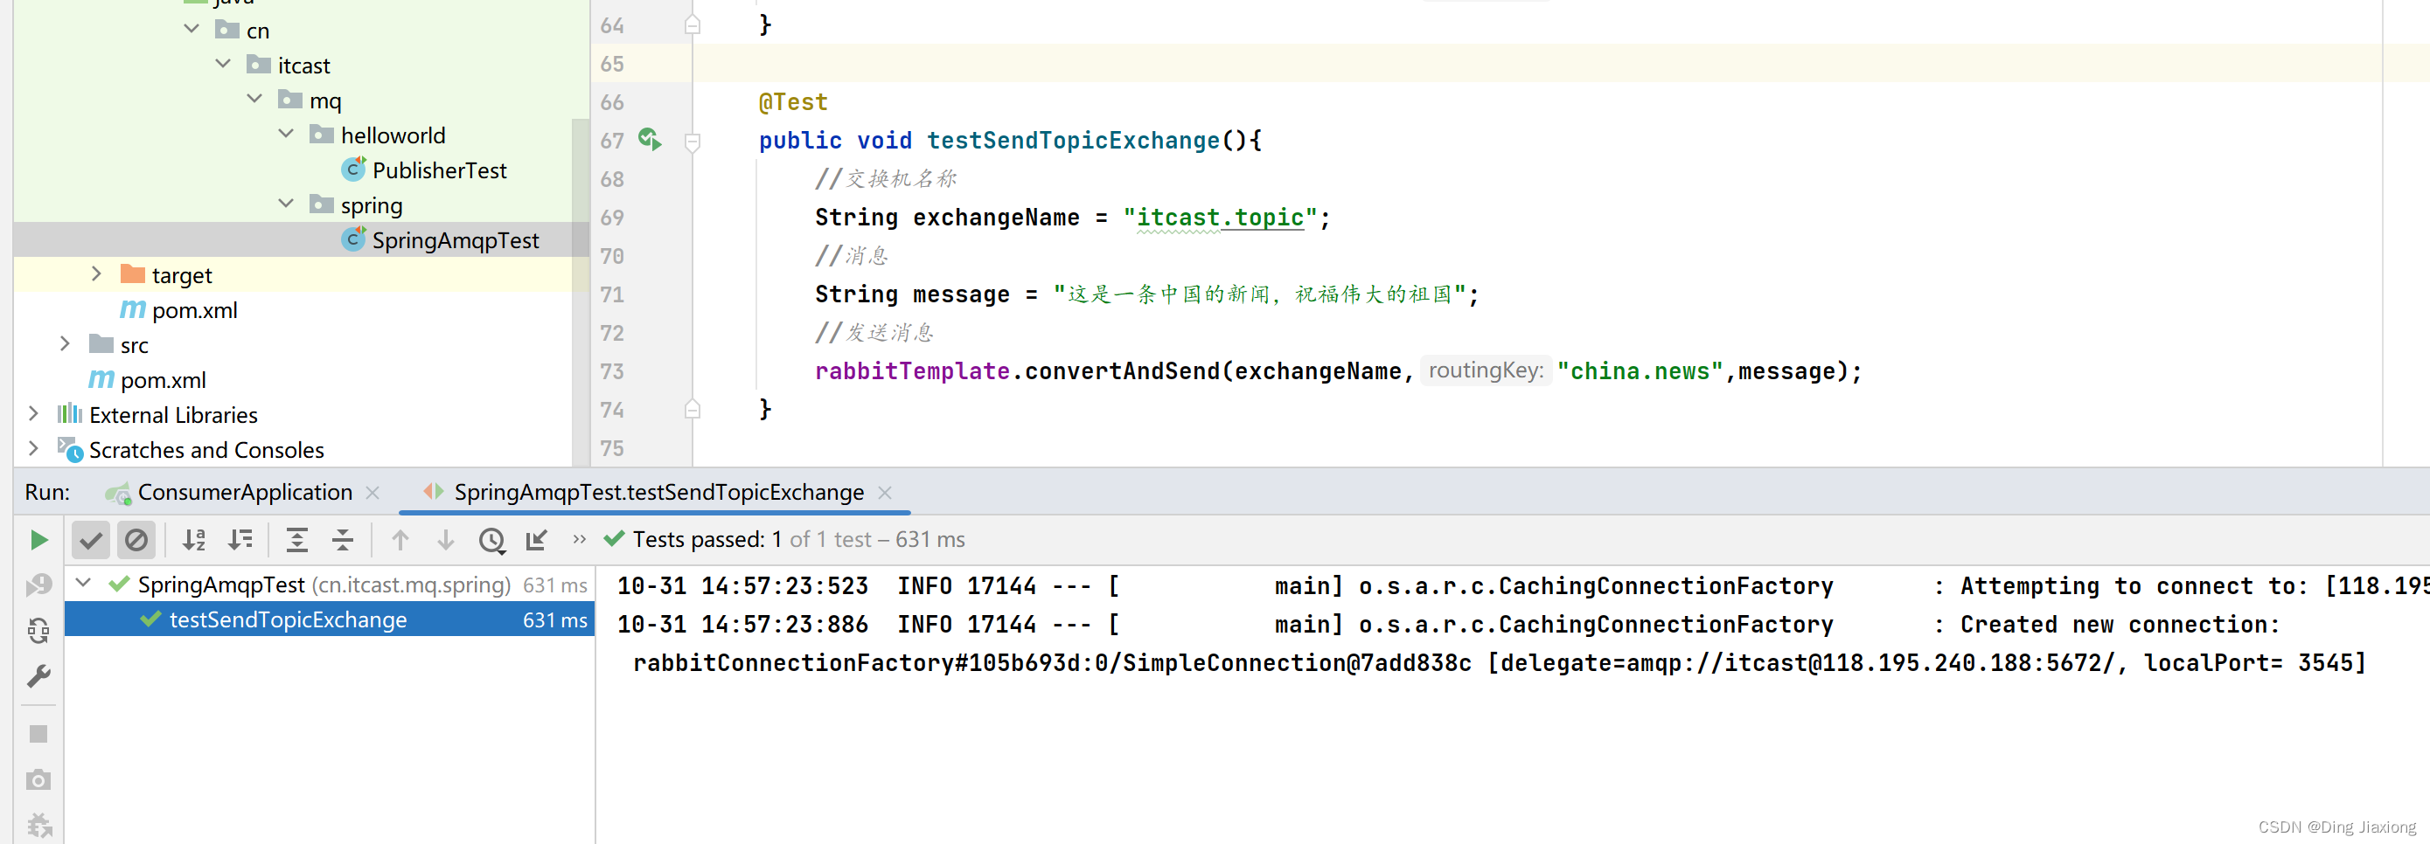This screenshot has height=844, width=2430.
Task: Fold the method at line 67
Action: (x=693, y=142)
